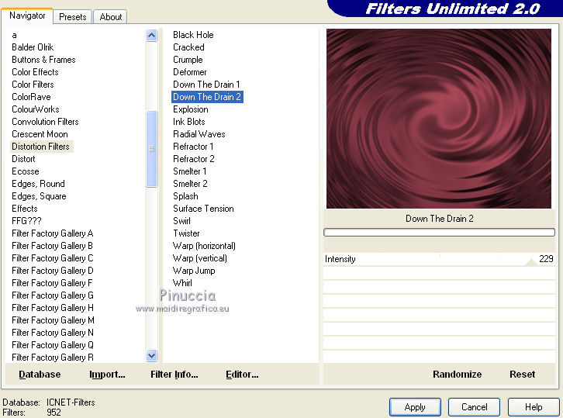Select the ColourWorks category
This screenshot has height=418, width=563.
click(35, 109)
